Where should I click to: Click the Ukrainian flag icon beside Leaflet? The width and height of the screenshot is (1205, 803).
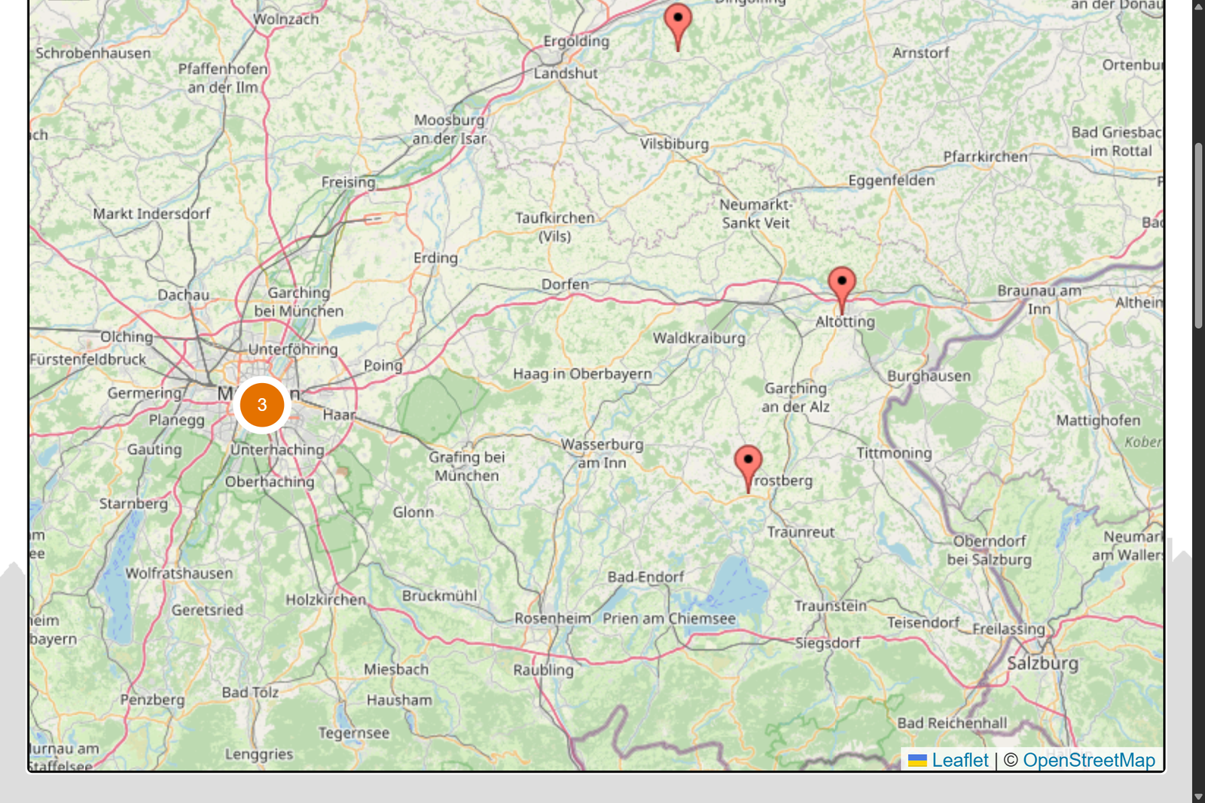click(917, 761)
